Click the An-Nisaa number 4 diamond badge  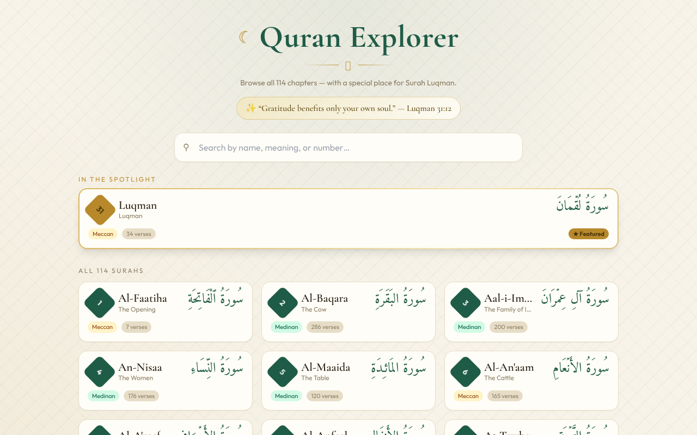(x=100, y=372)
